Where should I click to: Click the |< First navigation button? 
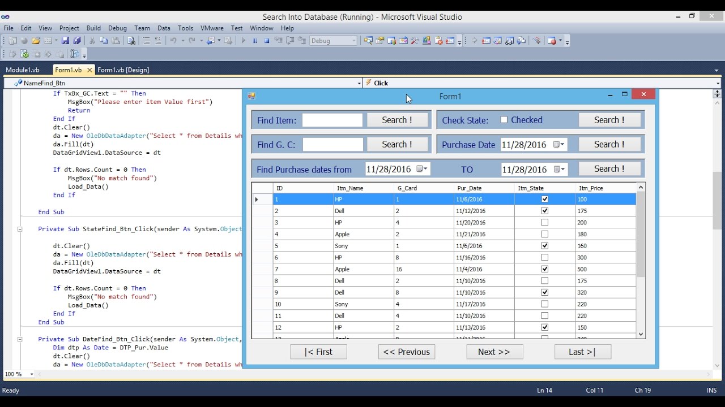point(319,352)
